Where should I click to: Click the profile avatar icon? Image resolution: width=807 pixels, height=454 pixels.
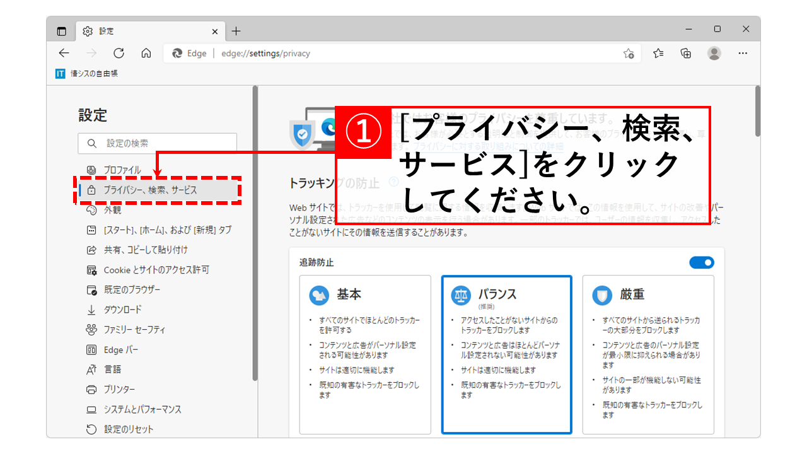coord(714,54)
